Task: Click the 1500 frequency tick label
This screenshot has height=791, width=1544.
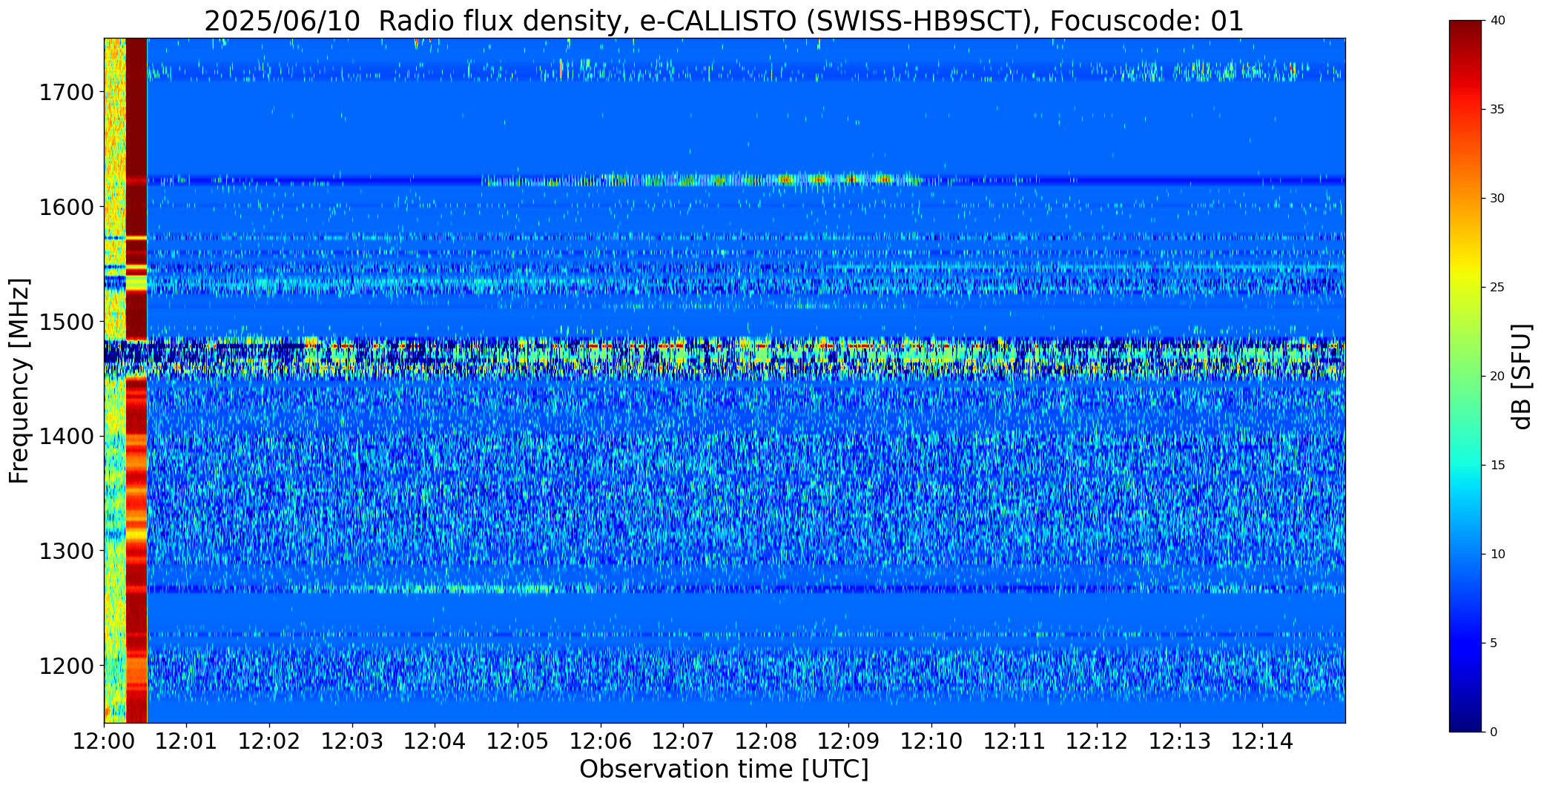Action: point(66,322)
